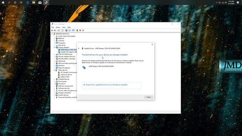Click the System devices category icon
Image resolution: width=242 pixels, height=136 pixels.
[x=57, y=95]
